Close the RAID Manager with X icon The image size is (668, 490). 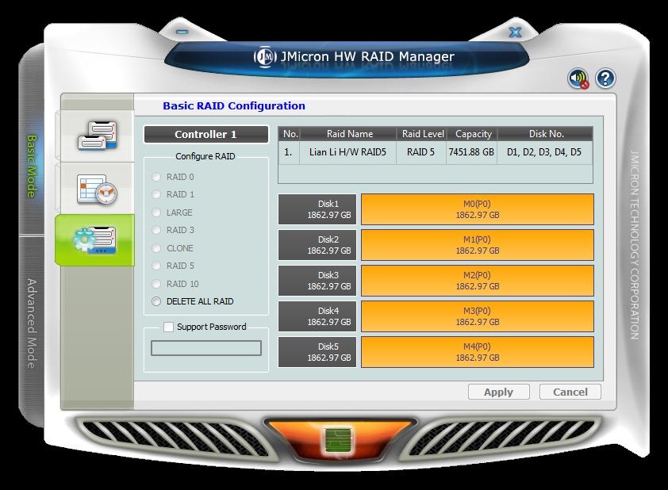point(515,33)
